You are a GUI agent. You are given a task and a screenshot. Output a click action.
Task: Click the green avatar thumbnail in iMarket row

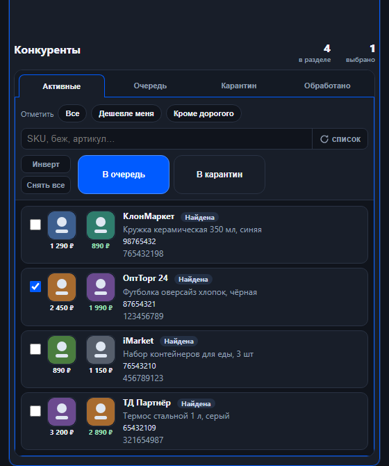click(x=62, y=350)
